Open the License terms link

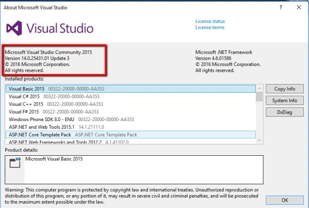click(x=210, y=28)
